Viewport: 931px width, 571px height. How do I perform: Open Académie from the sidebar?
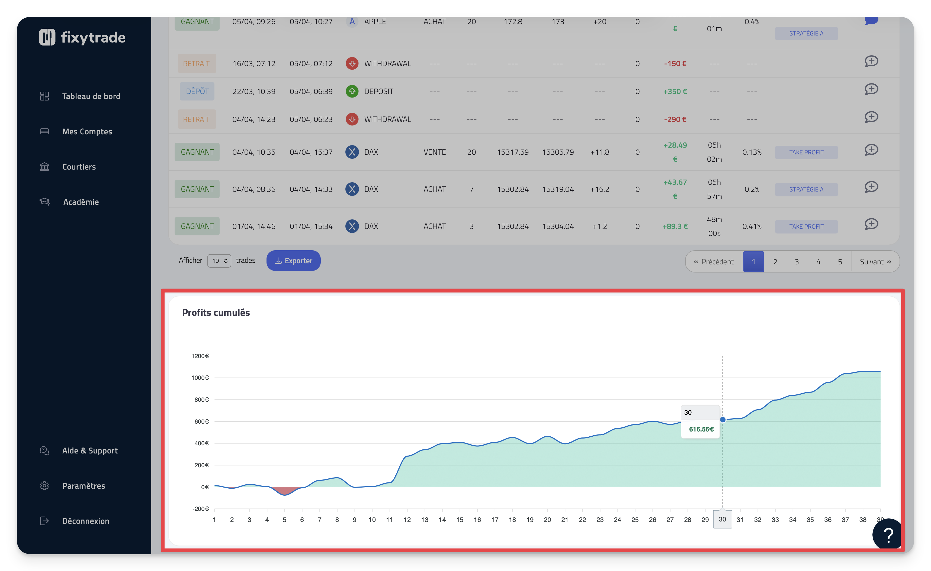(x=81, y=202)
